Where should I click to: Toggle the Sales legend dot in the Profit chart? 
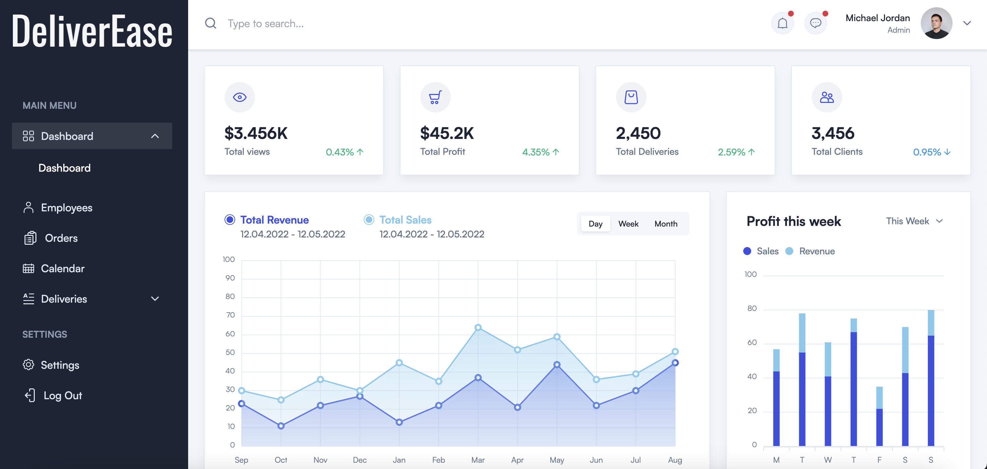point(747,251)
